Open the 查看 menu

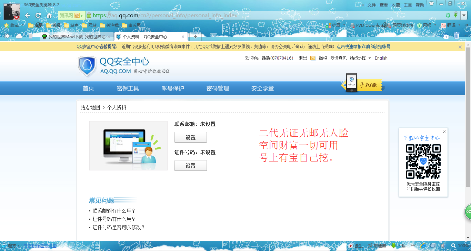384,5
